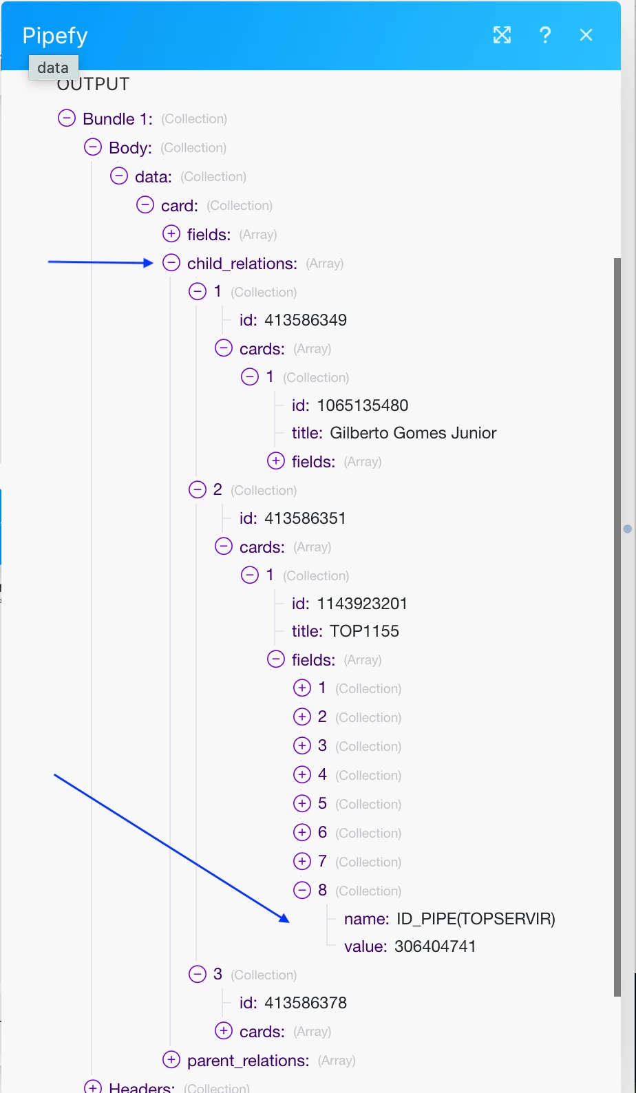
Task: Expand the Pipefy panel to fullscreen
Action: point(502,35)
